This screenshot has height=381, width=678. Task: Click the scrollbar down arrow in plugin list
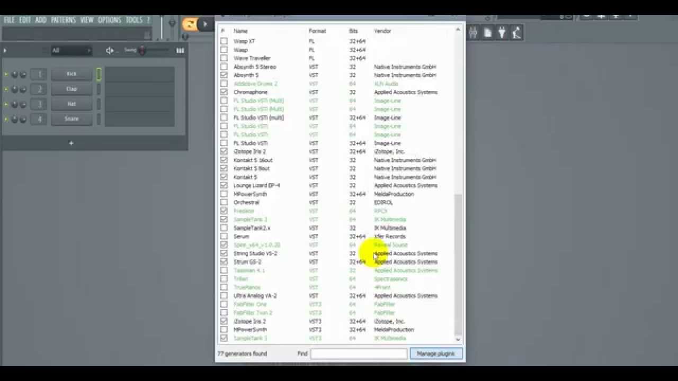point(458,339)
